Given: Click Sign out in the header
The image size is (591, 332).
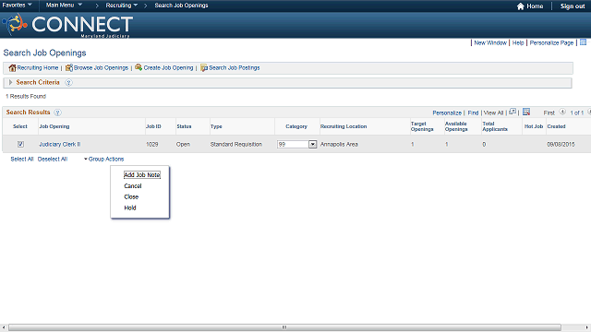Looking at the screenshot, I should pyautogui.click(x=573, y=6).
